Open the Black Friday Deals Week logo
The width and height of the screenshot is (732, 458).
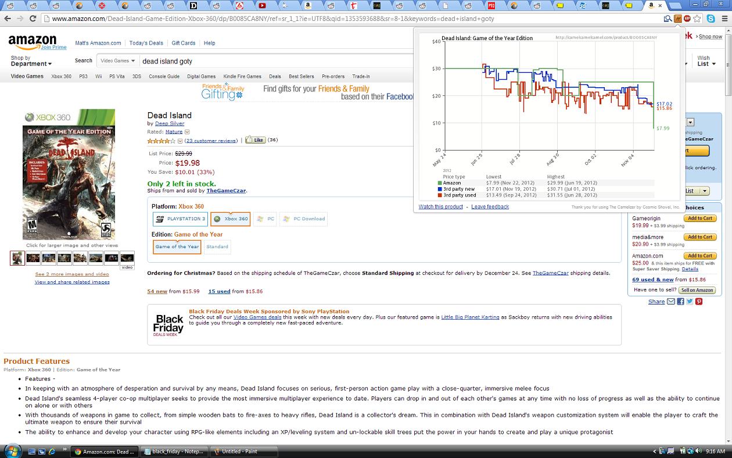(168, 325)
